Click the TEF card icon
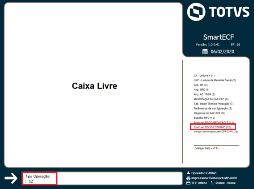 click(188, 183)
